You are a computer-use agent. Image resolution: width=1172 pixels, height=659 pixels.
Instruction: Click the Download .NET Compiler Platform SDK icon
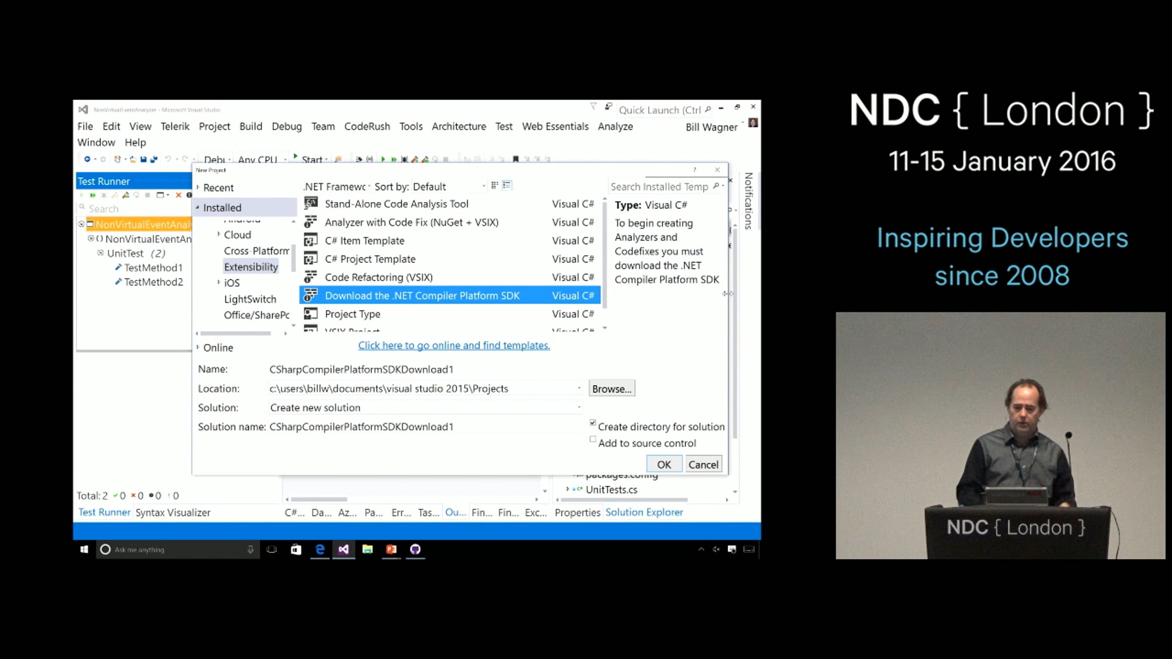coord(311,295)
